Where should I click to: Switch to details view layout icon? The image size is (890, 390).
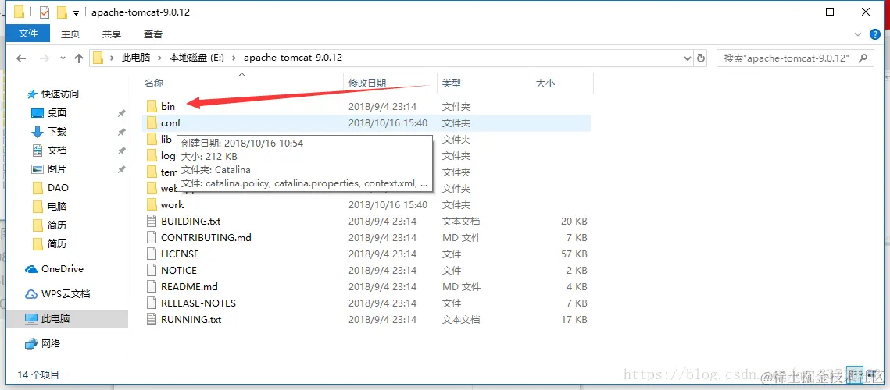[854, 374]
